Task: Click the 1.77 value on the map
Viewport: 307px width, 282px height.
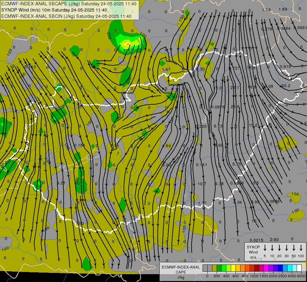Action: (202, 203)
